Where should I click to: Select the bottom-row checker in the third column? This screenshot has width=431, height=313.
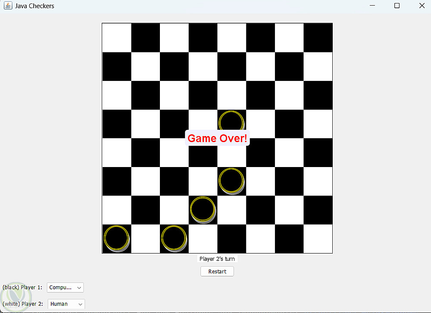pyautogui.click(x=174, y=239)
